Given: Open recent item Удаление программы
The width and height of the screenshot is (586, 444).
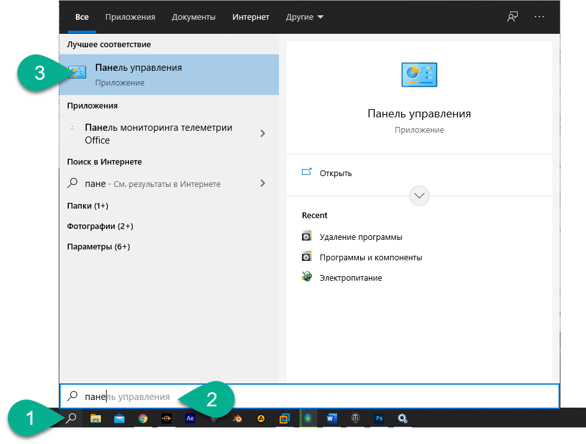Looking at the screenshot, I should point(361,237).
